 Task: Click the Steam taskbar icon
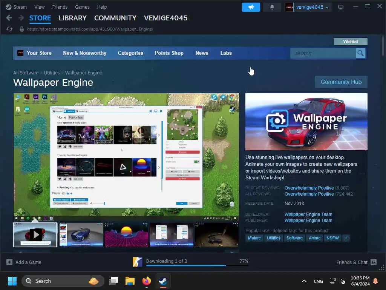[x=163, y=281]
